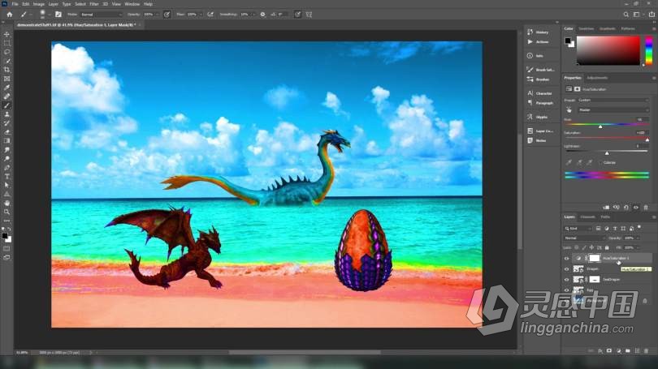Open layer Fill dropdown
658x369 pixels.
pos(638,247)
